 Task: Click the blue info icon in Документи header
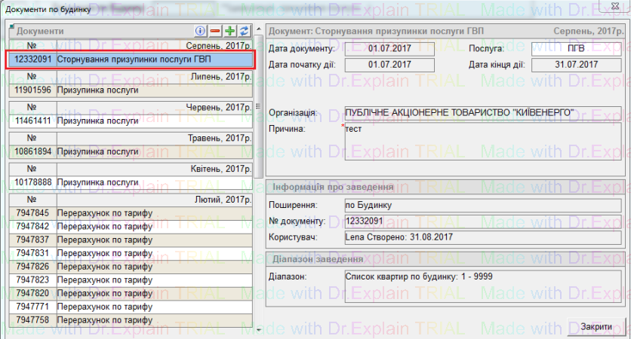(x=201, y=31)
